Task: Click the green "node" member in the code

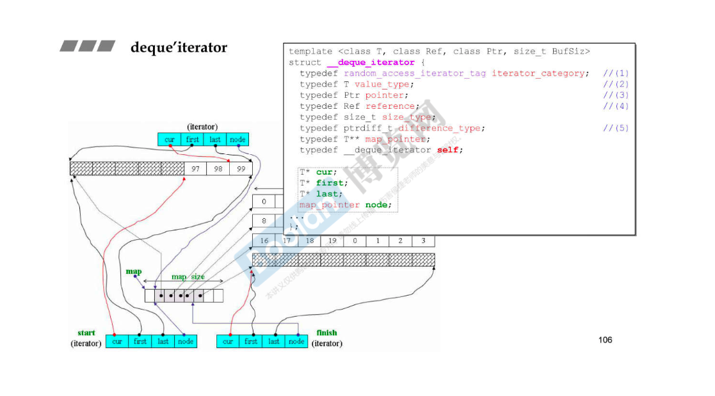Action: (376, 205)
